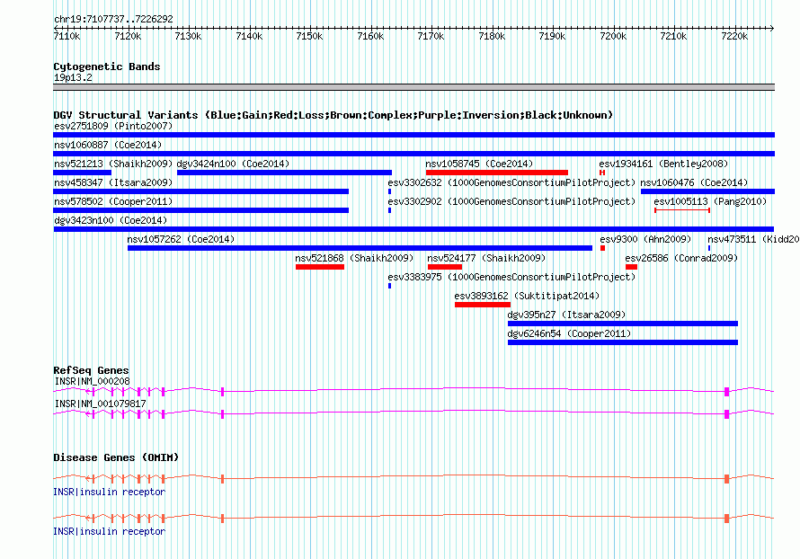
Task: Select the esv3893162 (Suktitipat2014) red bar
Action: click(x=483, y=305)
